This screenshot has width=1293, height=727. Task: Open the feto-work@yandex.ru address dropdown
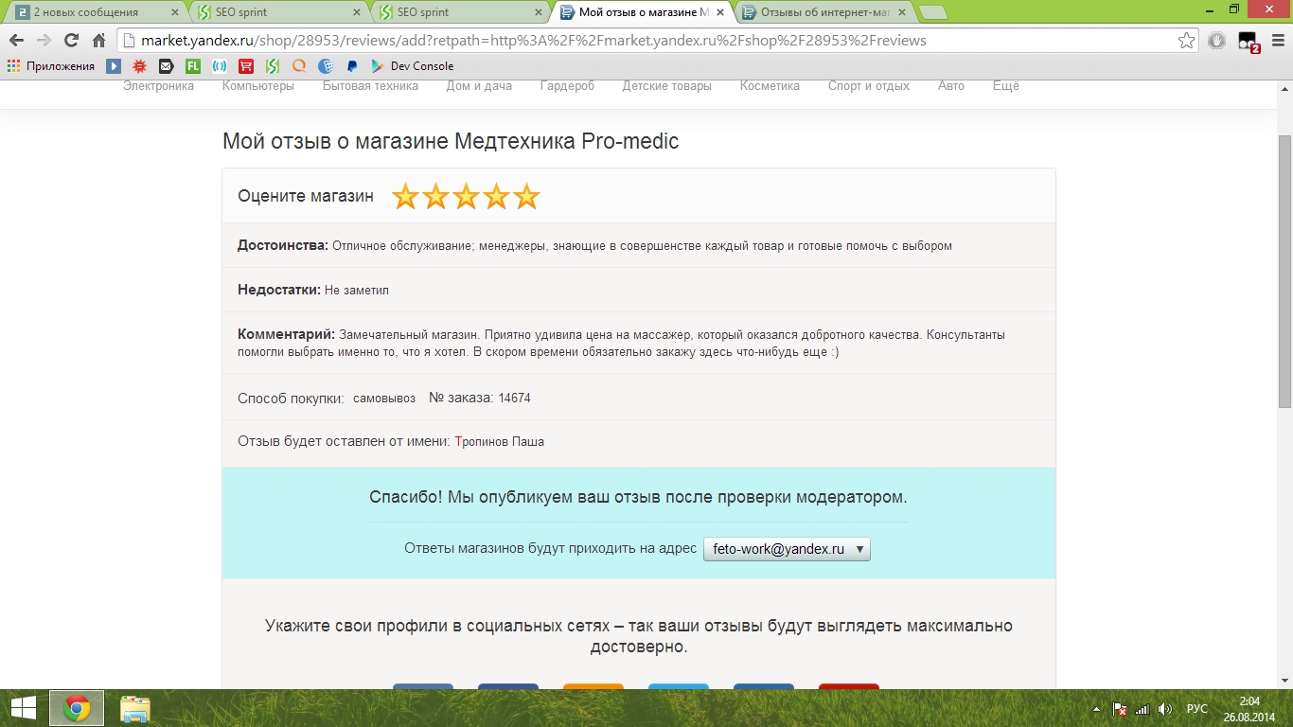(787, 549)
